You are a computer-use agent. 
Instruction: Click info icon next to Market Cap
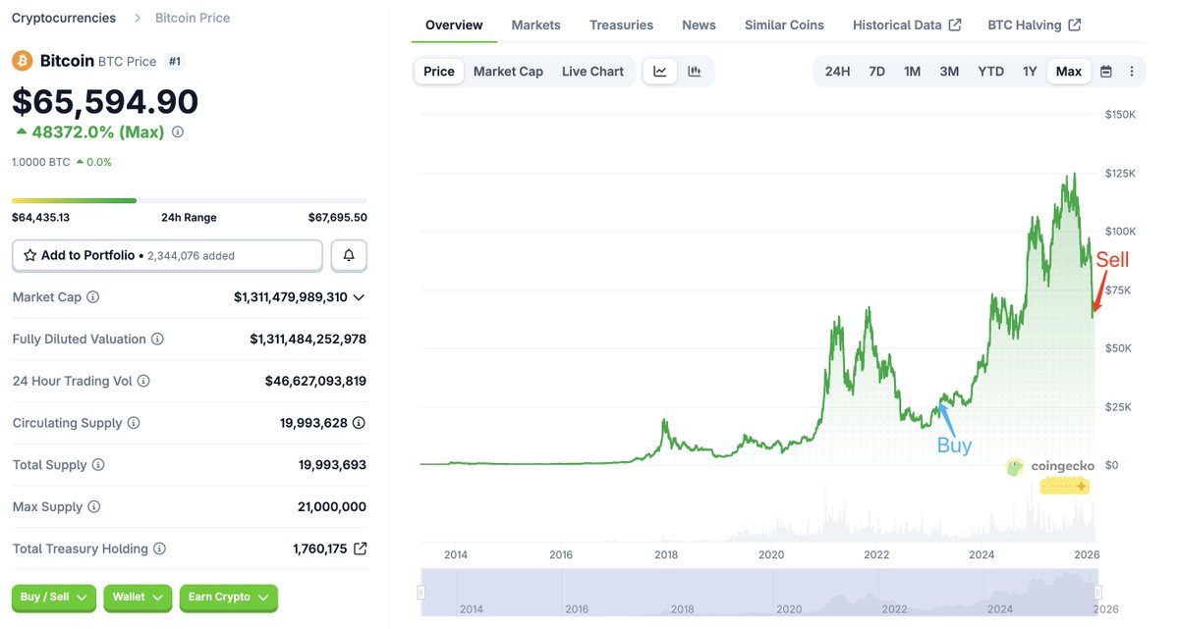pos(93,297)
